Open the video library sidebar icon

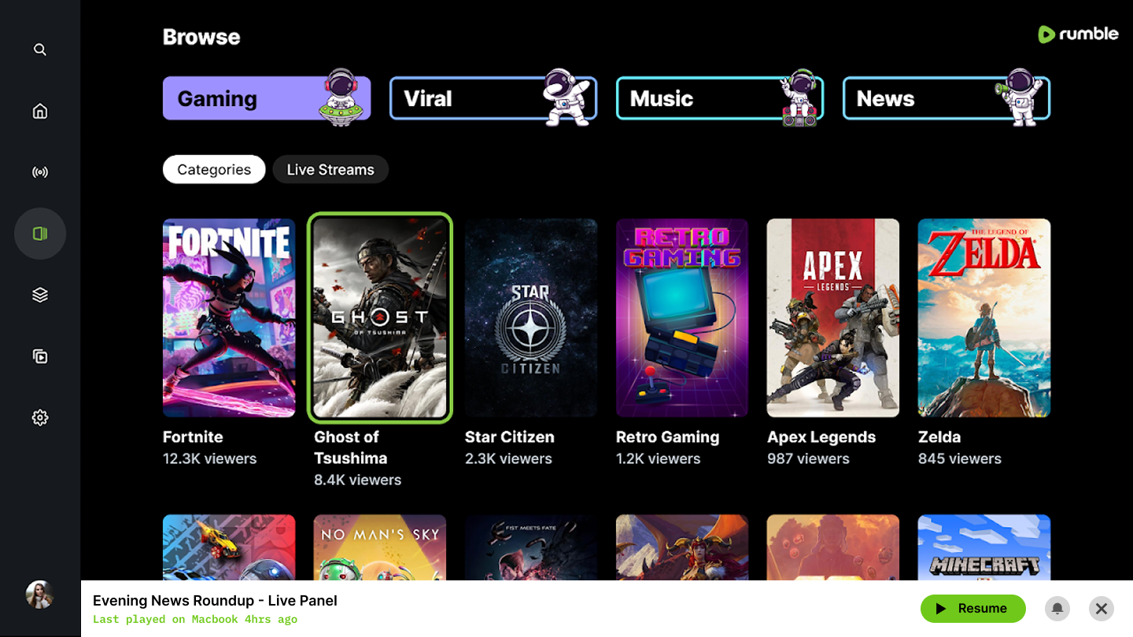click(x=40, y=356)
